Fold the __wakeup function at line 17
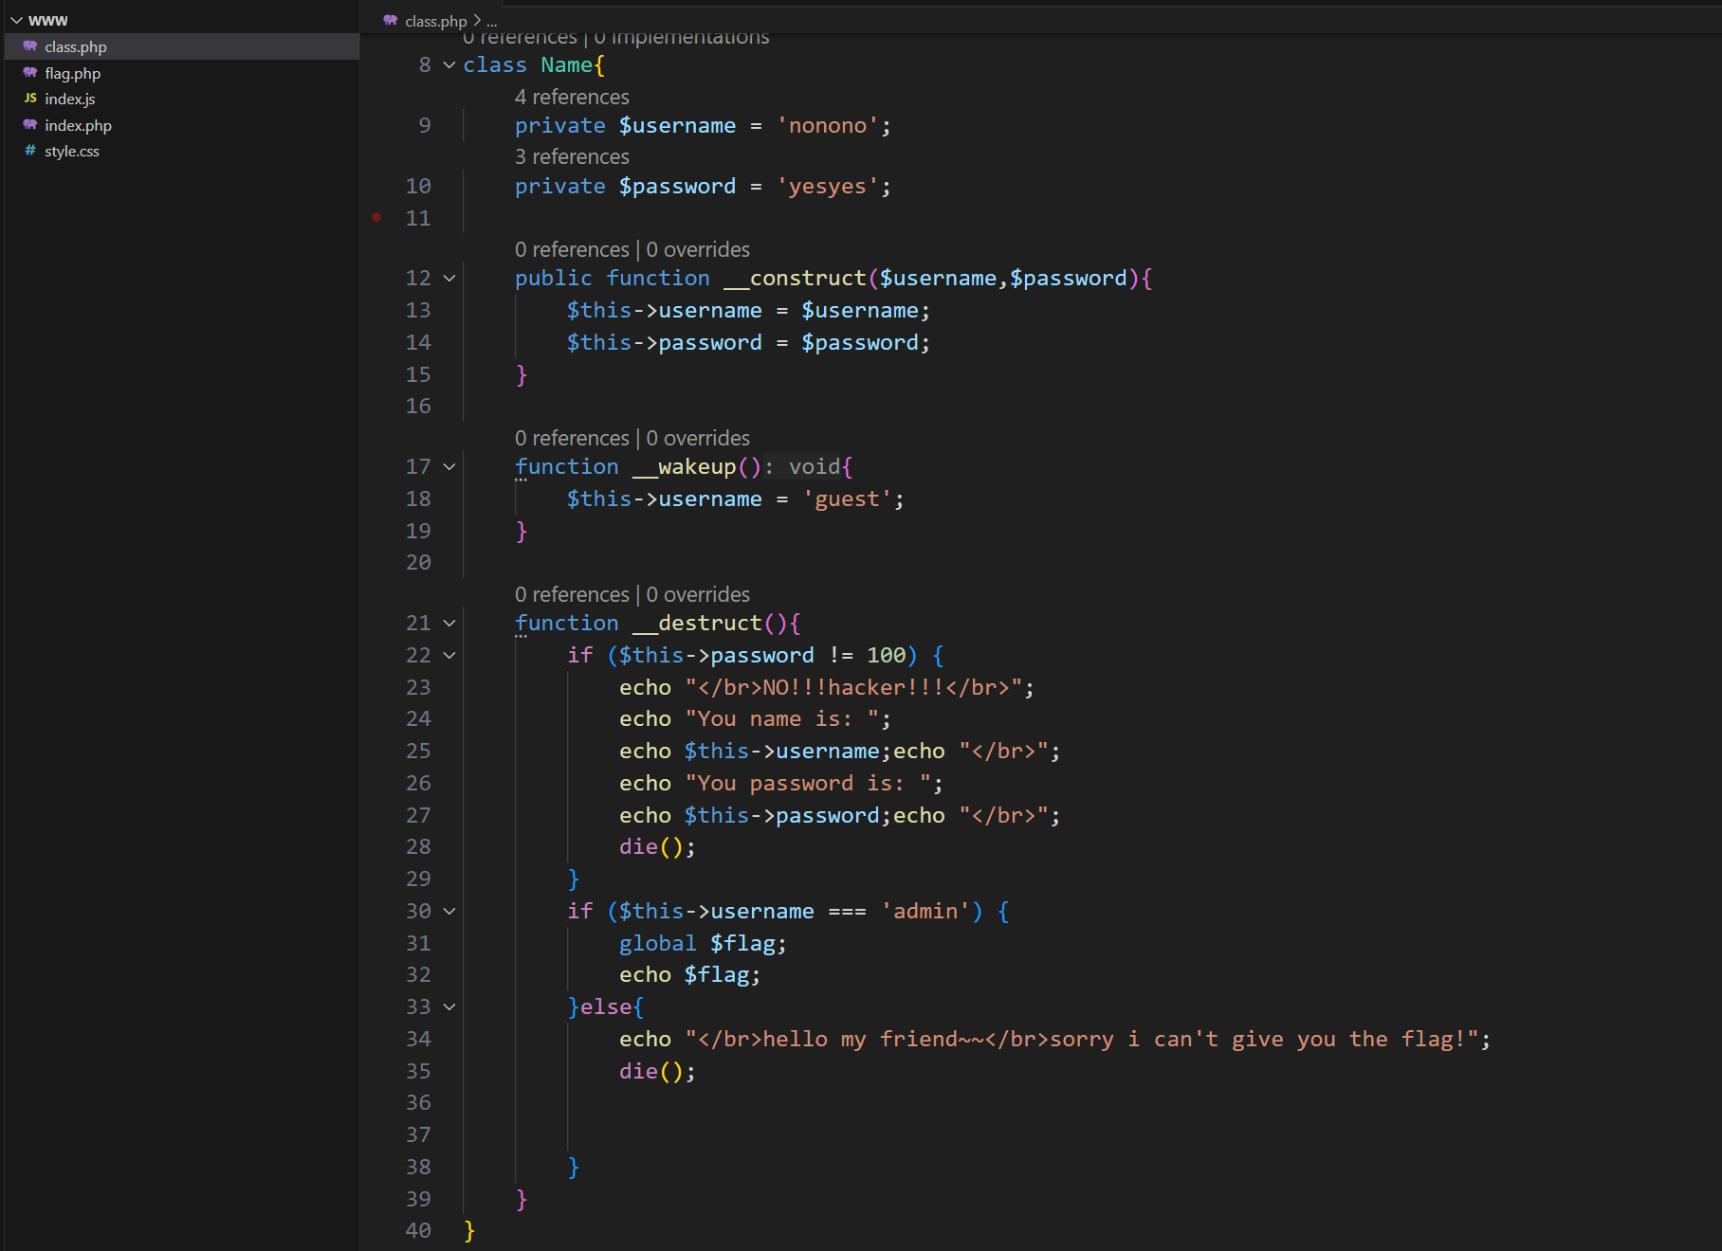Viewport: 1722px width, 1251px height. click(449, 466)
